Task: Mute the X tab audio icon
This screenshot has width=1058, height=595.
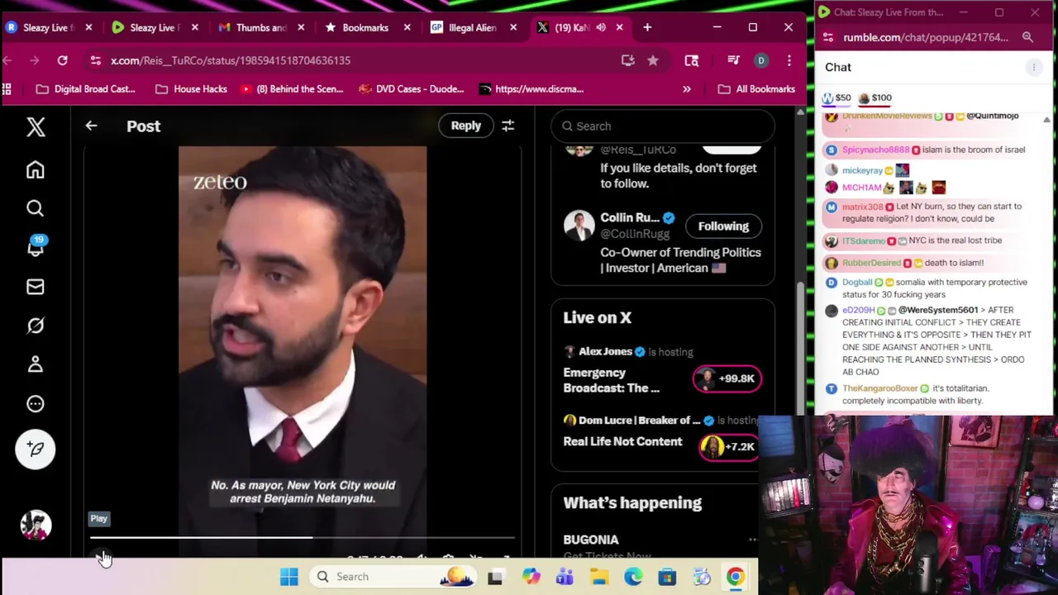Action: [x=601, y=27]
